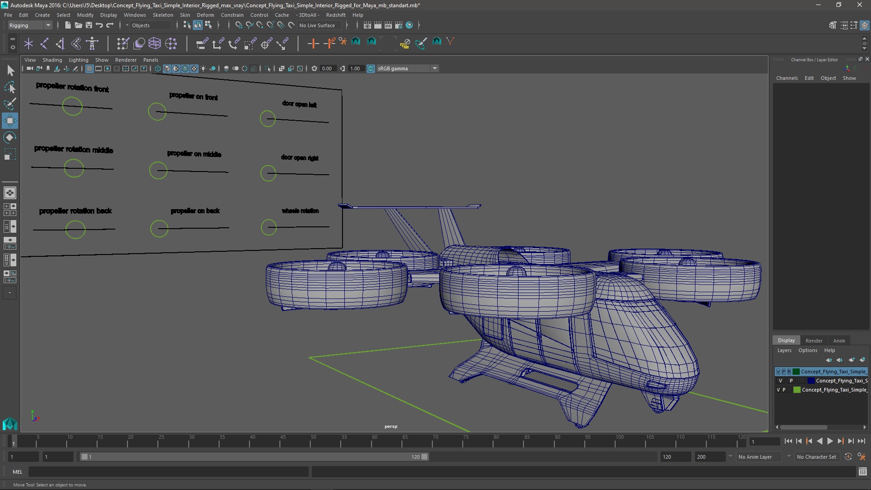Click the Create Joint rigging icon
This screenshot has height=490, width=871.
tap(44, 44)
